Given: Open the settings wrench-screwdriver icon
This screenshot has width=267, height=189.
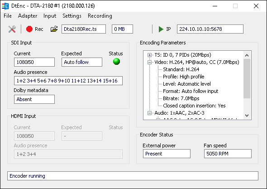Looking at the screenshot, I should pos(12,29).
